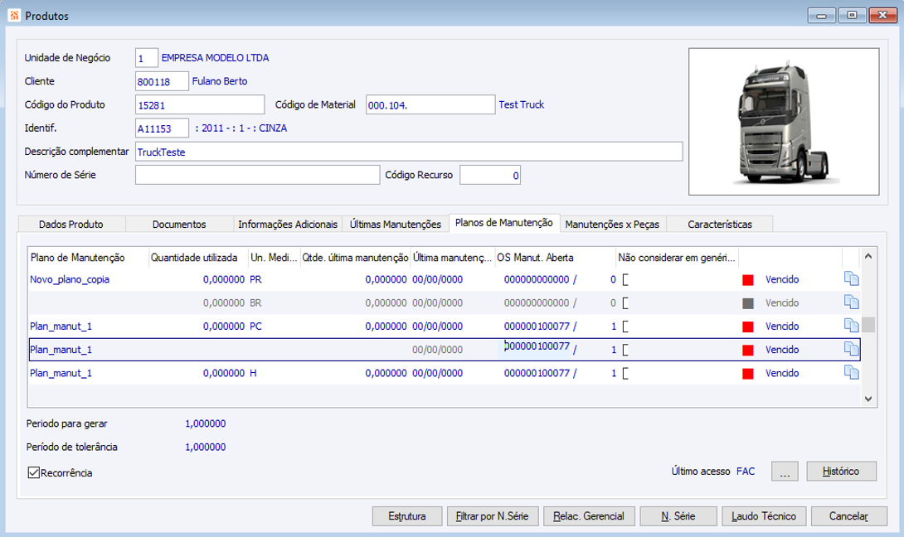Viewport: 904px width, 537px height.
Task: Click the grid scrollbar thumb
Action: point(868,324)
